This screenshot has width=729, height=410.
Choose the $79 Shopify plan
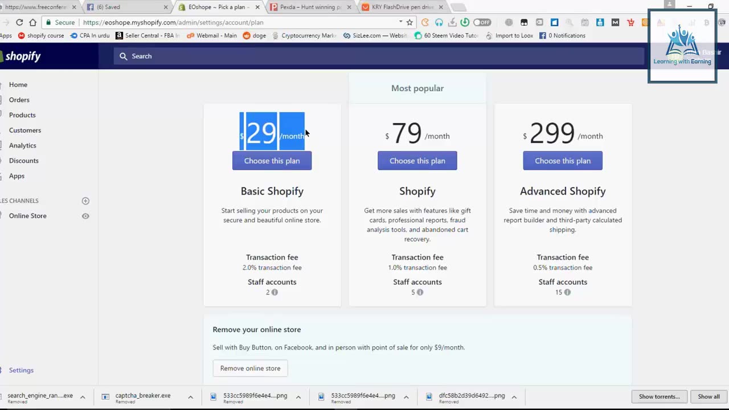(417, 161)
